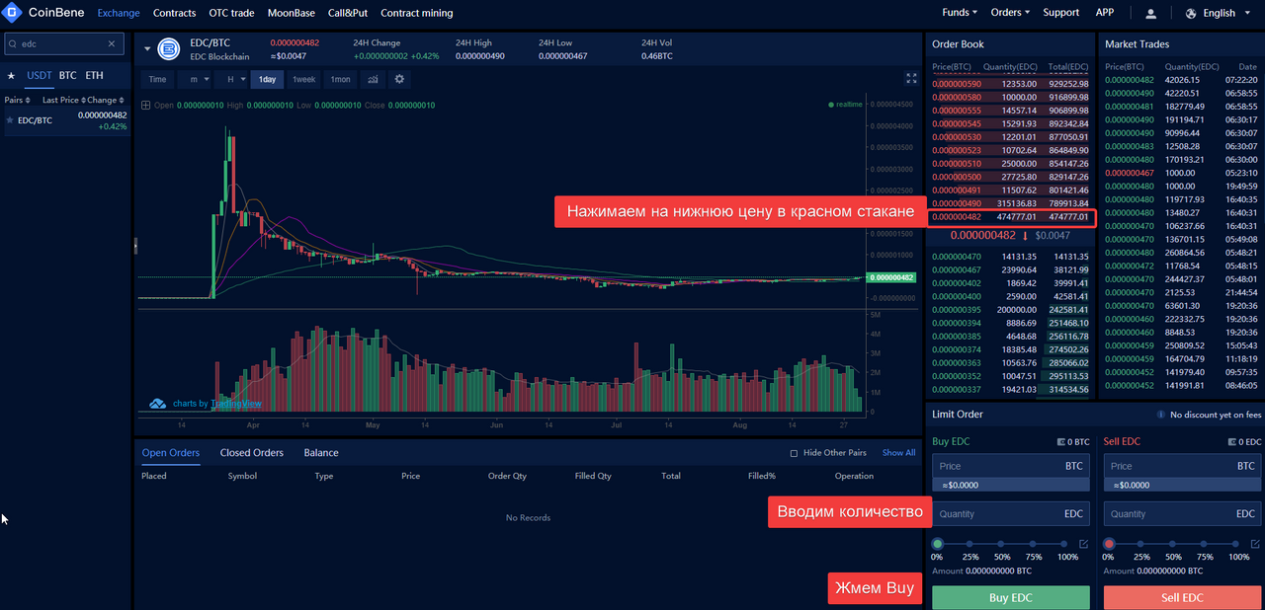Click the CoinBene logo icon
The image size is (1265, 610).
13,13
